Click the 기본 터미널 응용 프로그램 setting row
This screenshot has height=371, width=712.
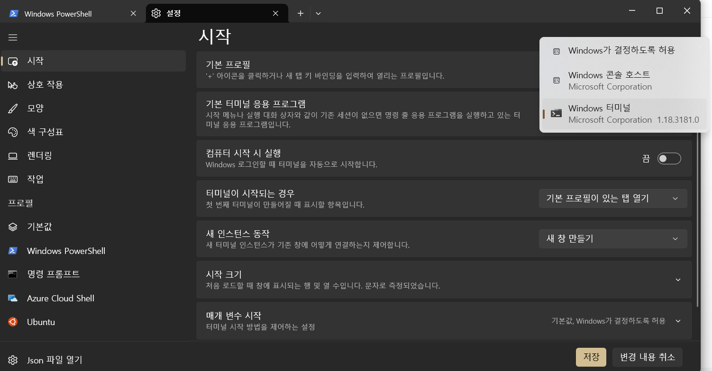[367, 114]
